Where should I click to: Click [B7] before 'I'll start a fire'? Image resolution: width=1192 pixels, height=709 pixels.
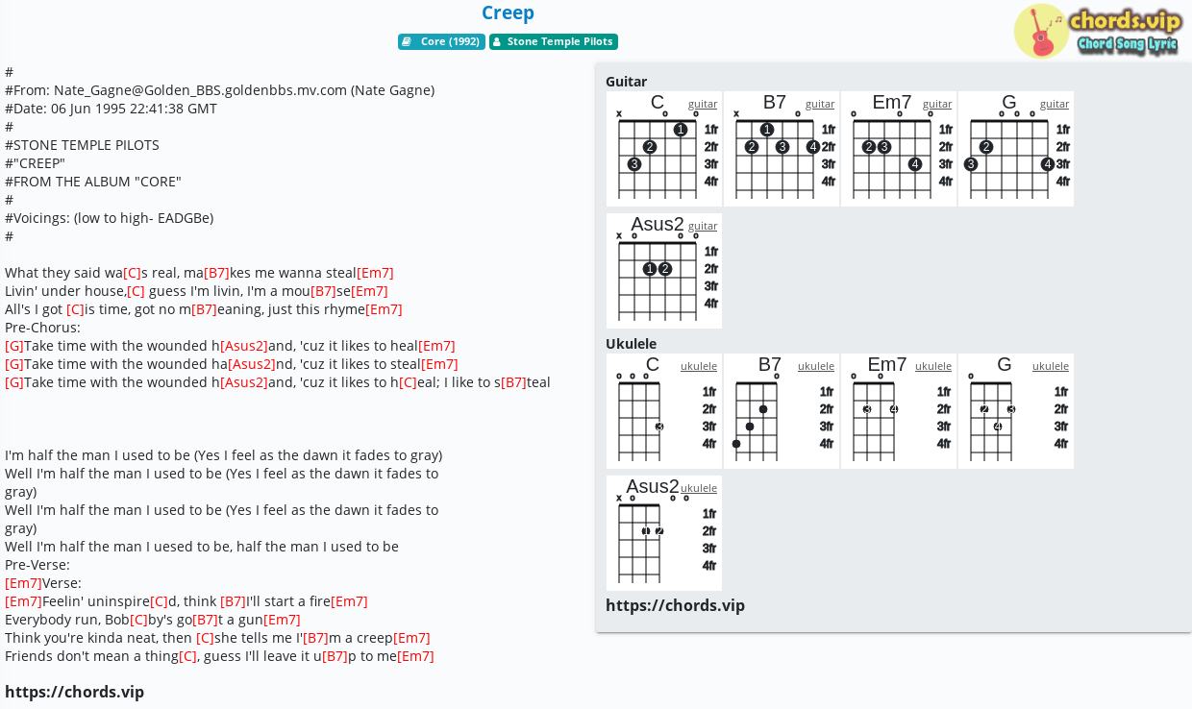(x=233, y=601)
